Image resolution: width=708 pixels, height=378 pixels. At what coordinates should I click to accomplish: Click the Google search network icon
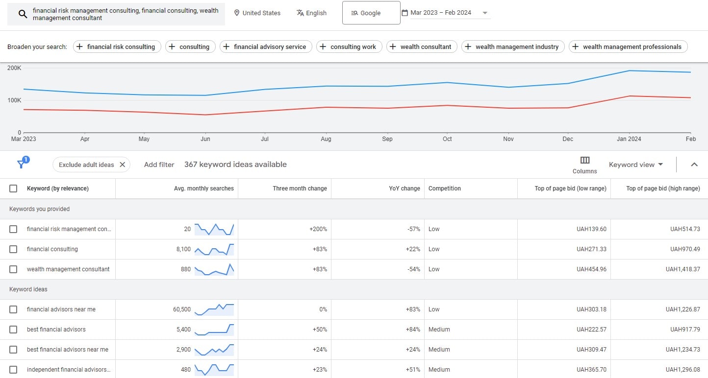(354, 12)
